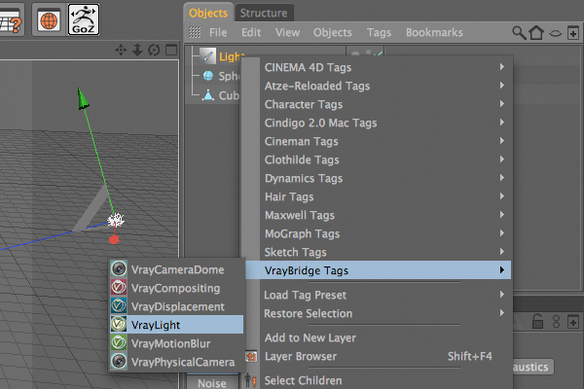Open the Tags menu in Objects manager
Image resolution: width=584 pixels, height=389 pixels.
pyautogui.click(x=379, y=33)
